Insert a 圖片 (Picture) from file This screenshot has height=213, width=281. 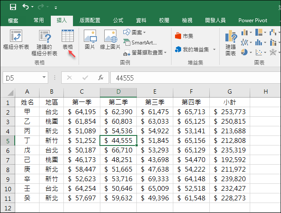(90, 39)
